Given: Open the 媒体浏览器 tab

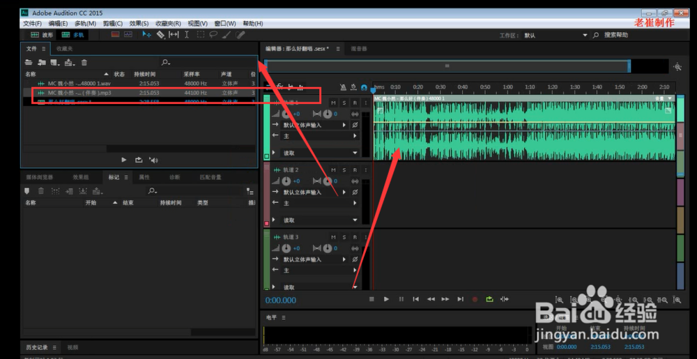Looking at the screenshot, I should (40, 177).
